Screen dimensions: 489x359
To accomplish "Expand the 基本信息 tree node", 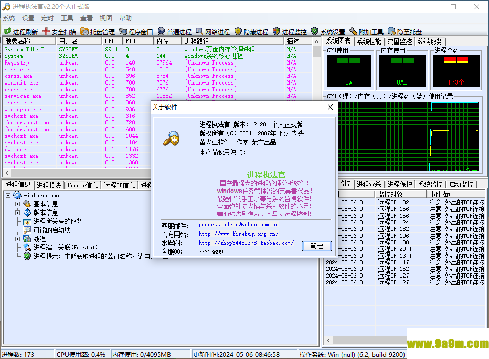I will (x=18, y=204).
